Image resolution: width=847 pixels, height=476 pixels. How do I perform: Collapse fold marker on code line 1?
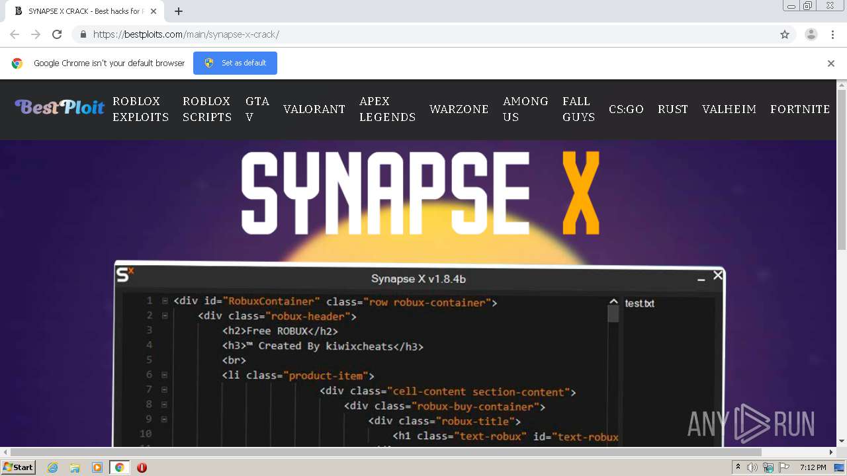(165, 301)
